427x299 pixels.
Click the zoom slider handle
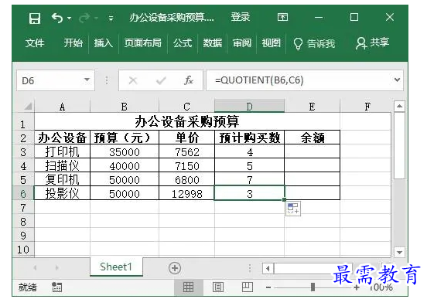[x=313, y=287]
